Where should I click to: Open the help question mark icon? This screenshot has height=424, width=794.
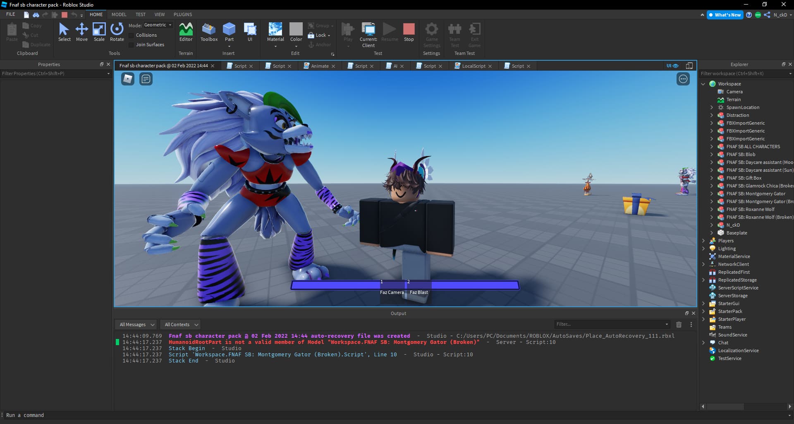749,15
